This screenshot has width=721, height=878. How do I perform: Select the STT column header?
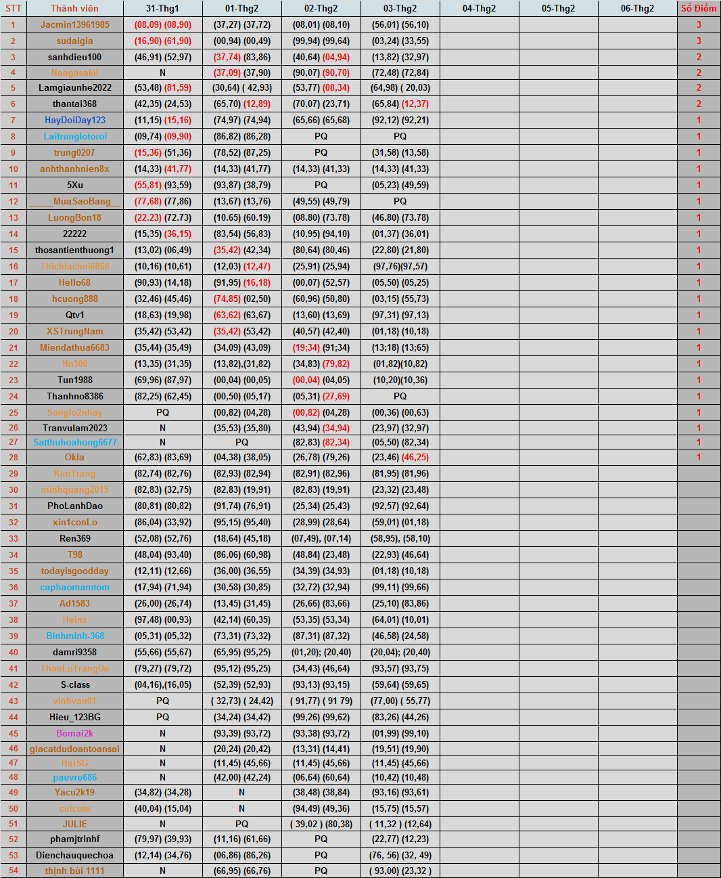(x=13, y=8)
